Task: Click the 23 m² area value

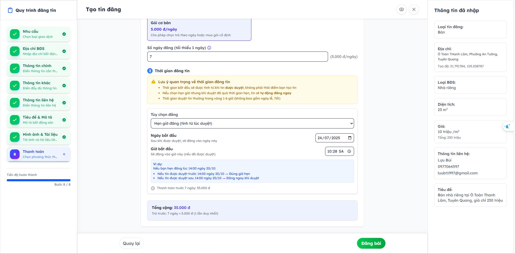Action: coord(443,110)
